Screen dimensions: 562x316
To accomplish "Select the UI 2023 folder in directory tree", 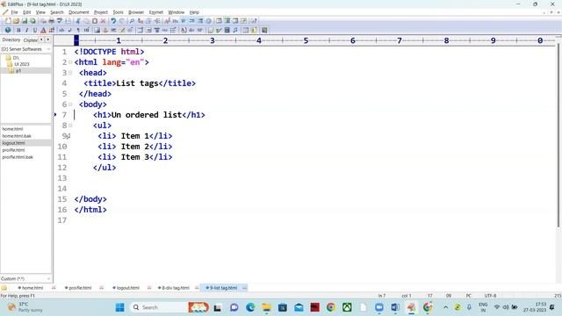I will tap(21, 64).
